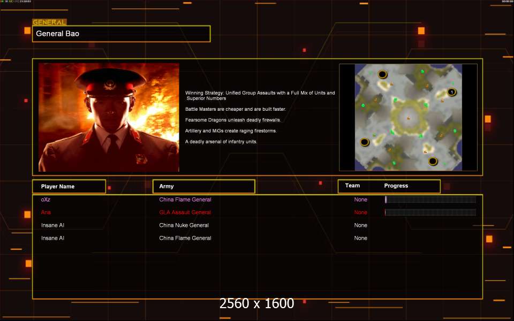Viewport: 514px width, 321px height.
Task: Click oXz's China Flame General army entry
Action: click(185, 200)
